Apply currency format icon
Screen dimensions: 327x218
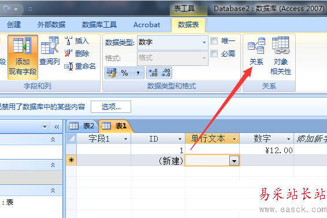click(x=112, y=73)
